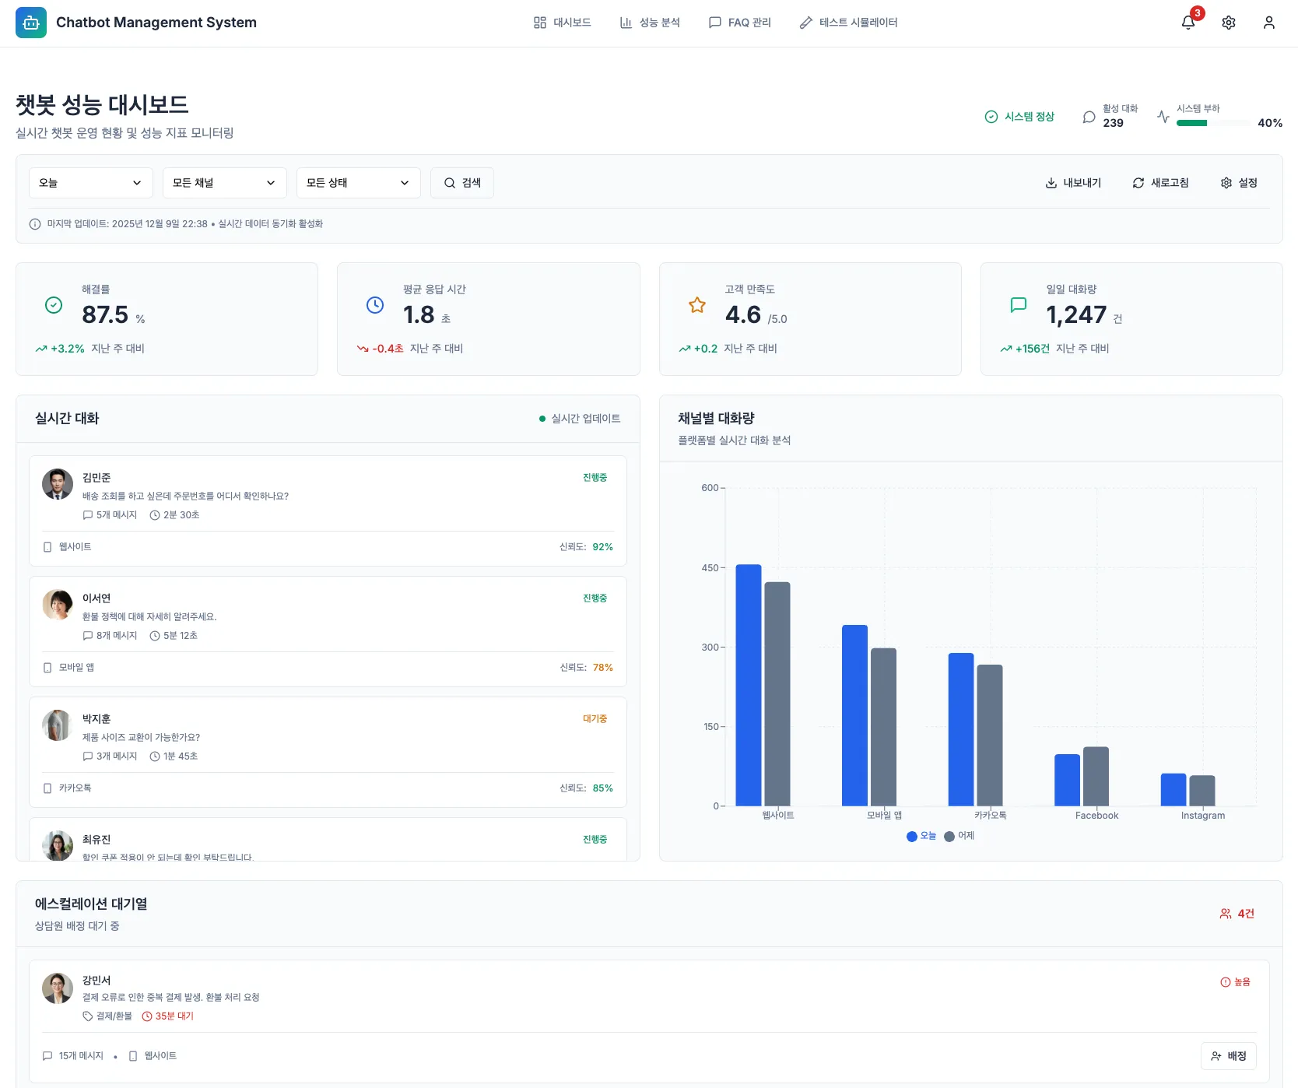The width and height of the screenshot is (1298, 1088).
Task: Switch to 테스트 시뮬레이터 tab
Action: click(848, 23)
